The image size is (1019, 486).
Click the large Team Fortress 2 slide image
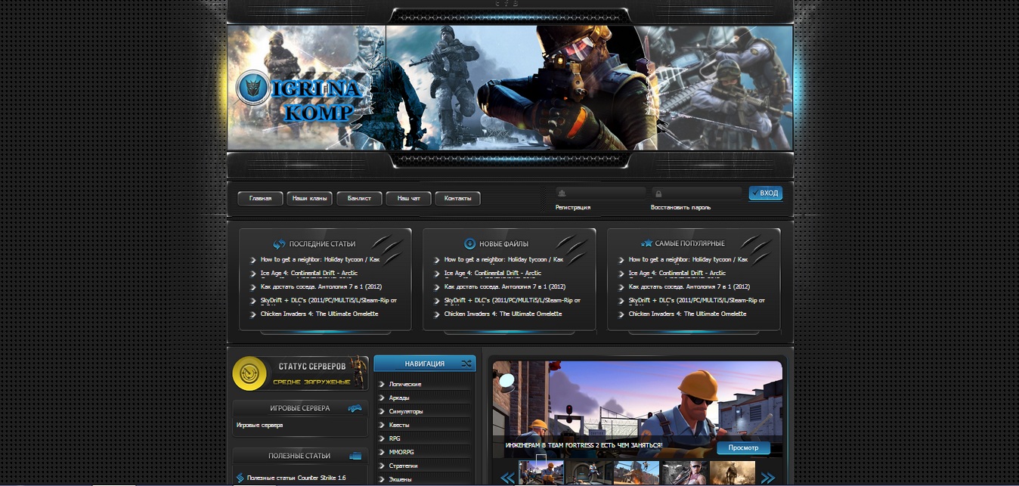click(637, 409)
